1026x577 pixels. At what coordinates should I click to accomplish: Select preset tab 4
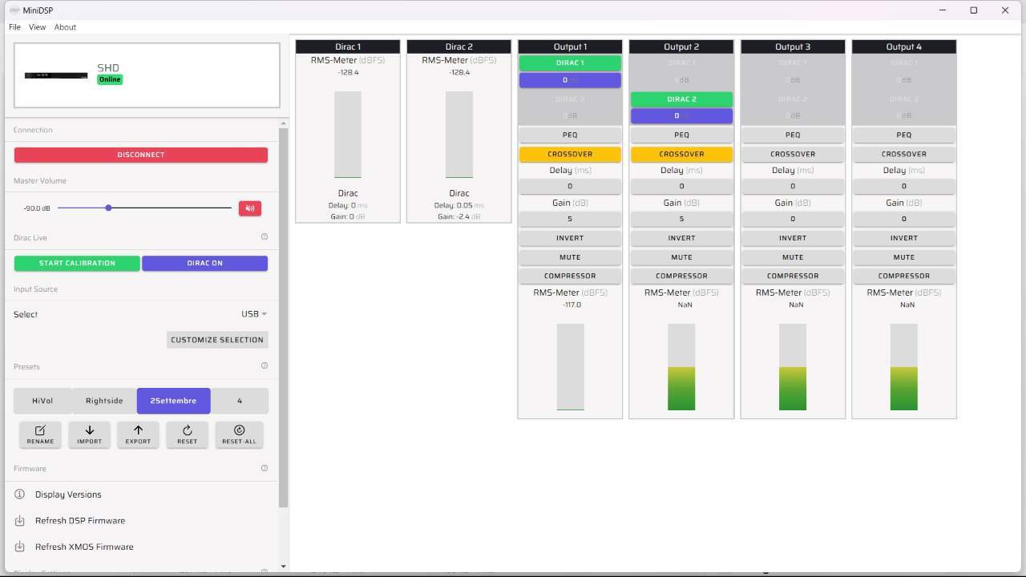tap(239, 401)
